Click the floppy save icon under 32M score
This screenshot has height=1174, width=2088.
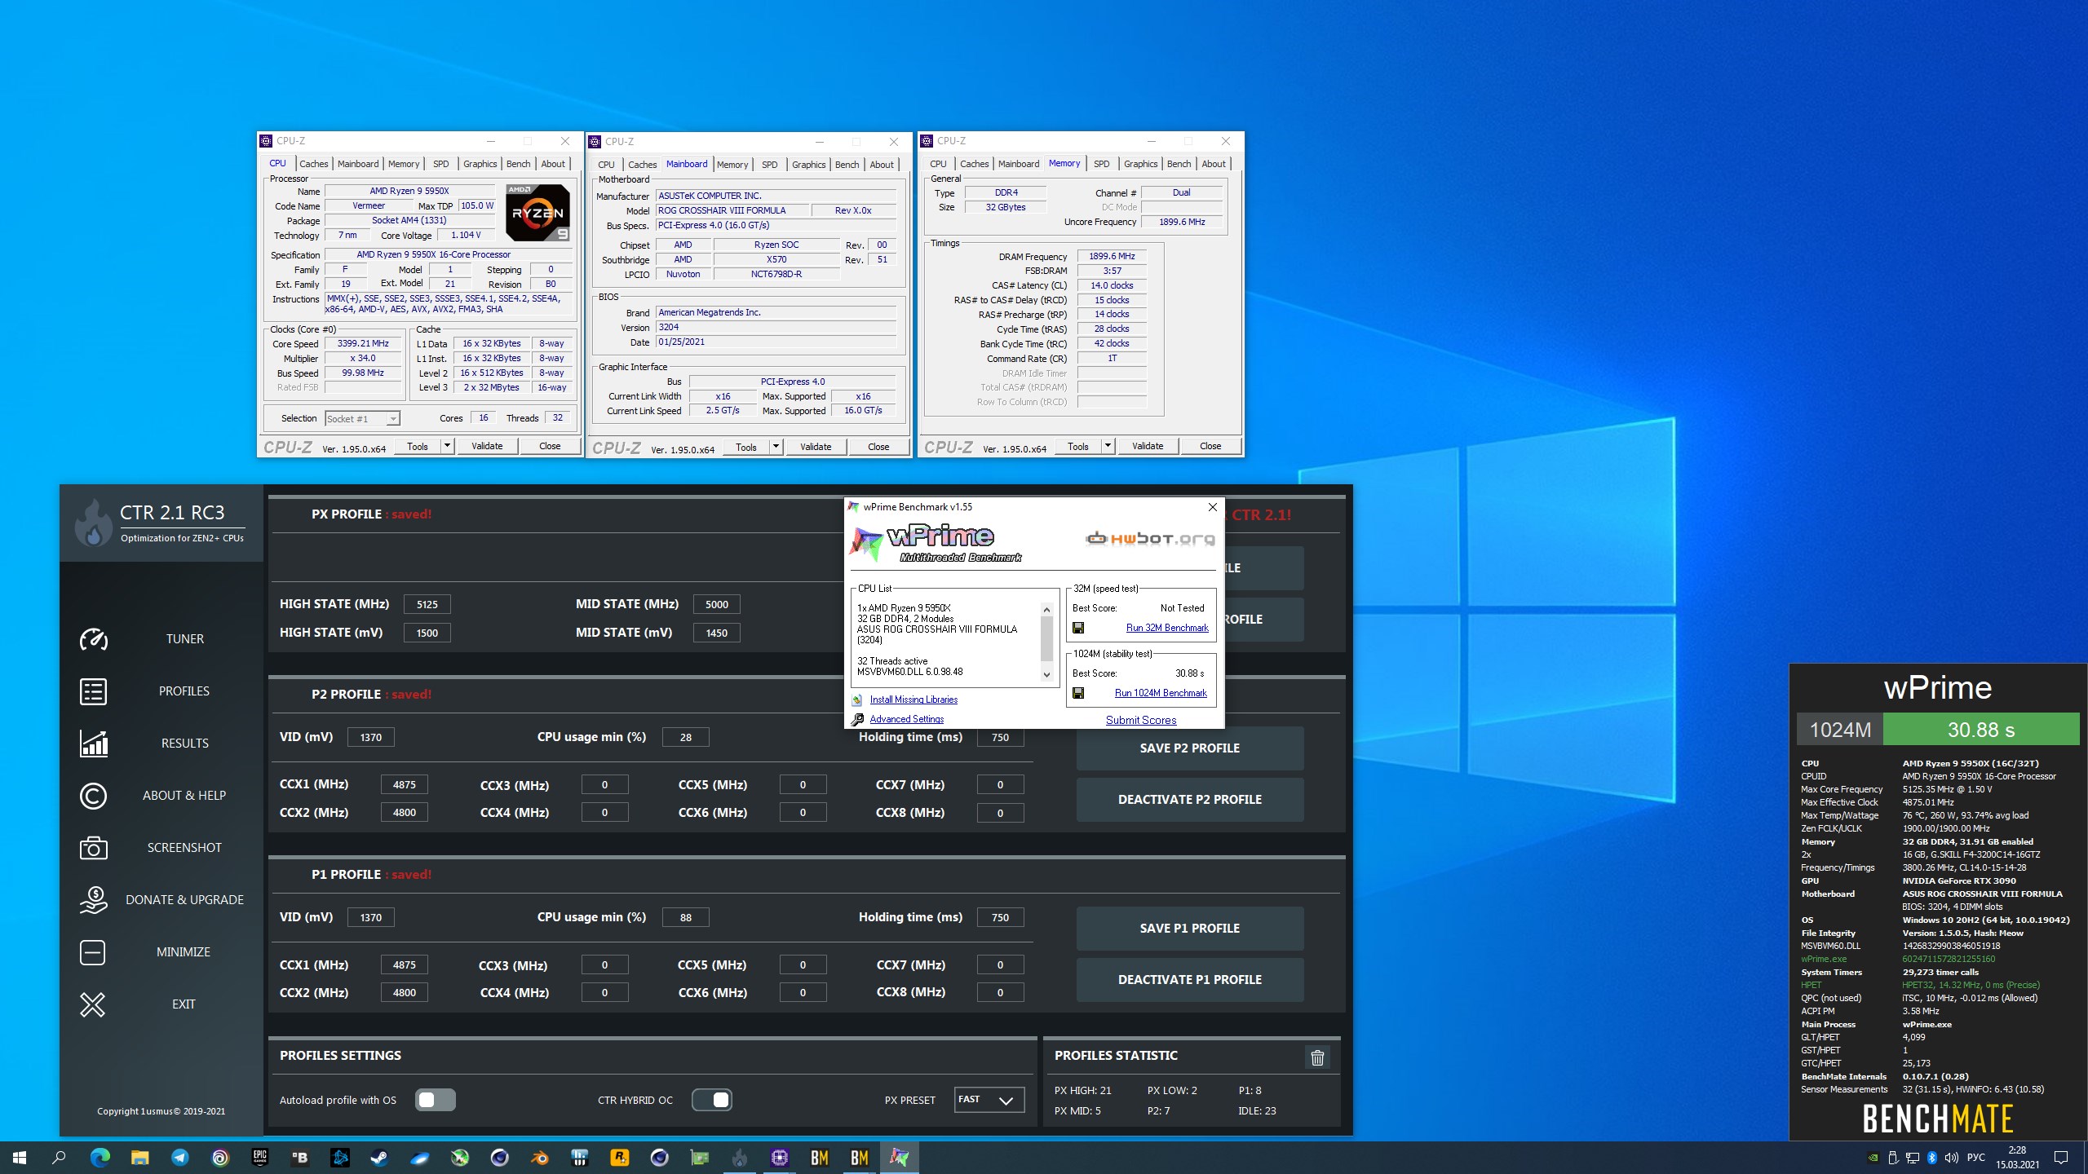click(x=1078, y=628)
